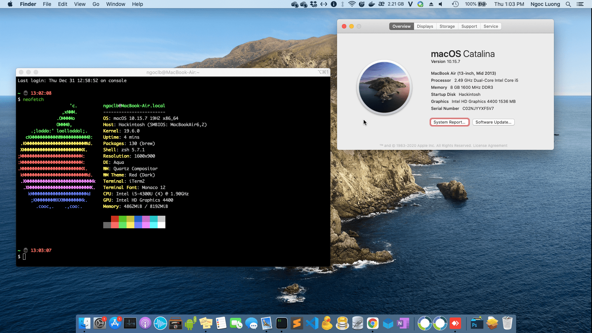Open the Go menu
The width and height of the screenshot is (592, 333).
pos(96,4)
